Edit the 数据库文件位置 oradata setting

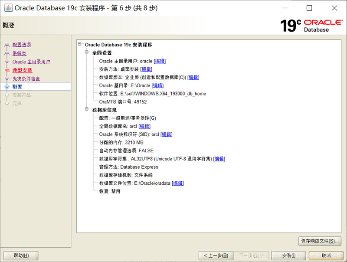pyautogui.click(x=178, y=183)
